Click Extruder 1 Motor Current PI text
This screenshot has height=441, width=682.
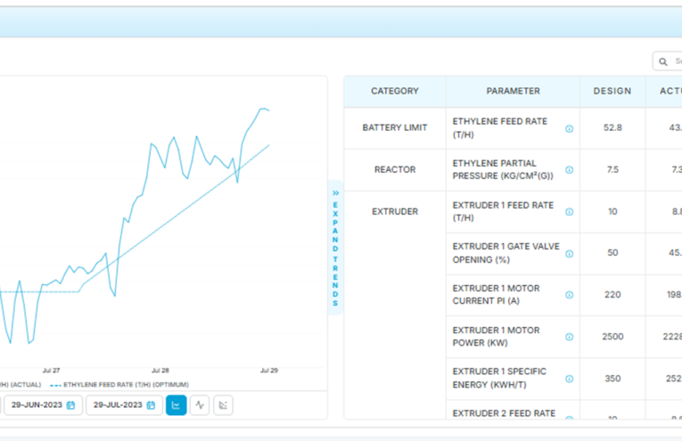point(496,295)
